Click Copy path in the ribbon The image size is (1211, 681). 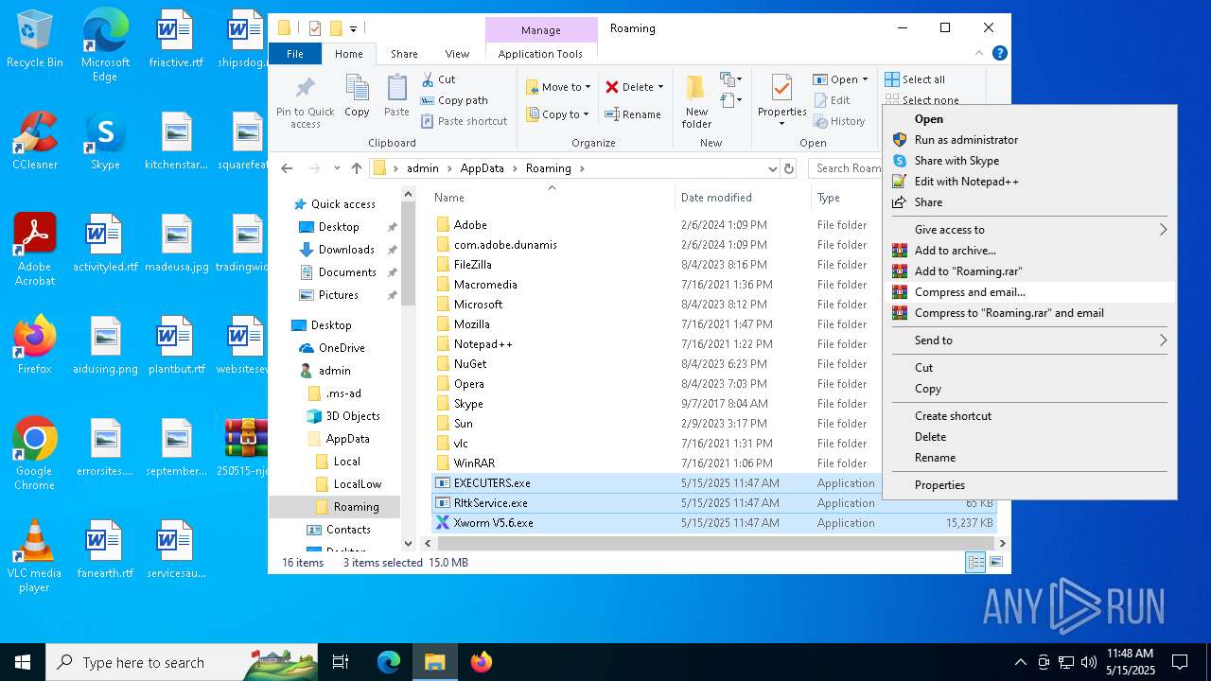pos(454,100)
